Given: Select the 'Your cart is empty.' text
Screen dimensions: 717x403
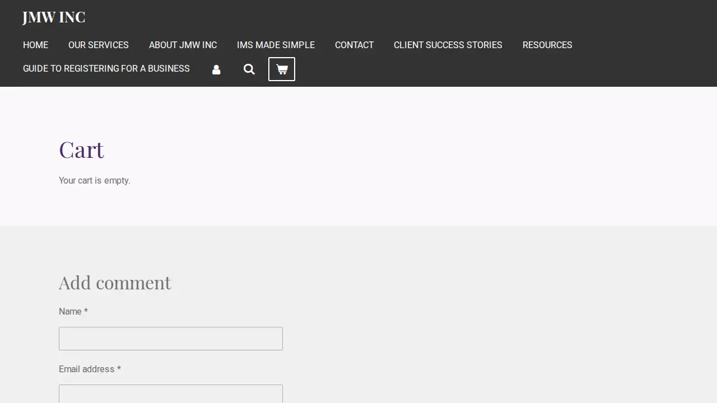Looking at the screenshot, I should click(95, 180).
